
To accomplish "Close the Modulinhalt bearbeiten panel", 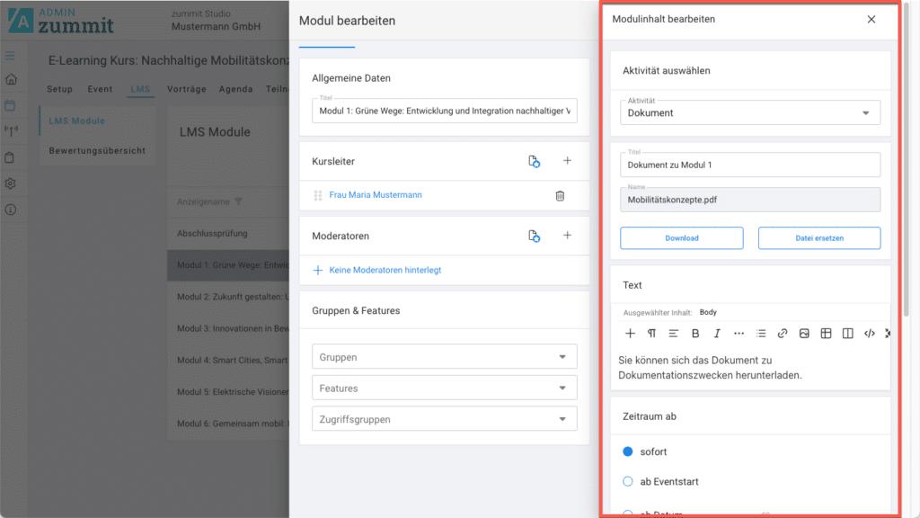I will (x=871, y=19).
